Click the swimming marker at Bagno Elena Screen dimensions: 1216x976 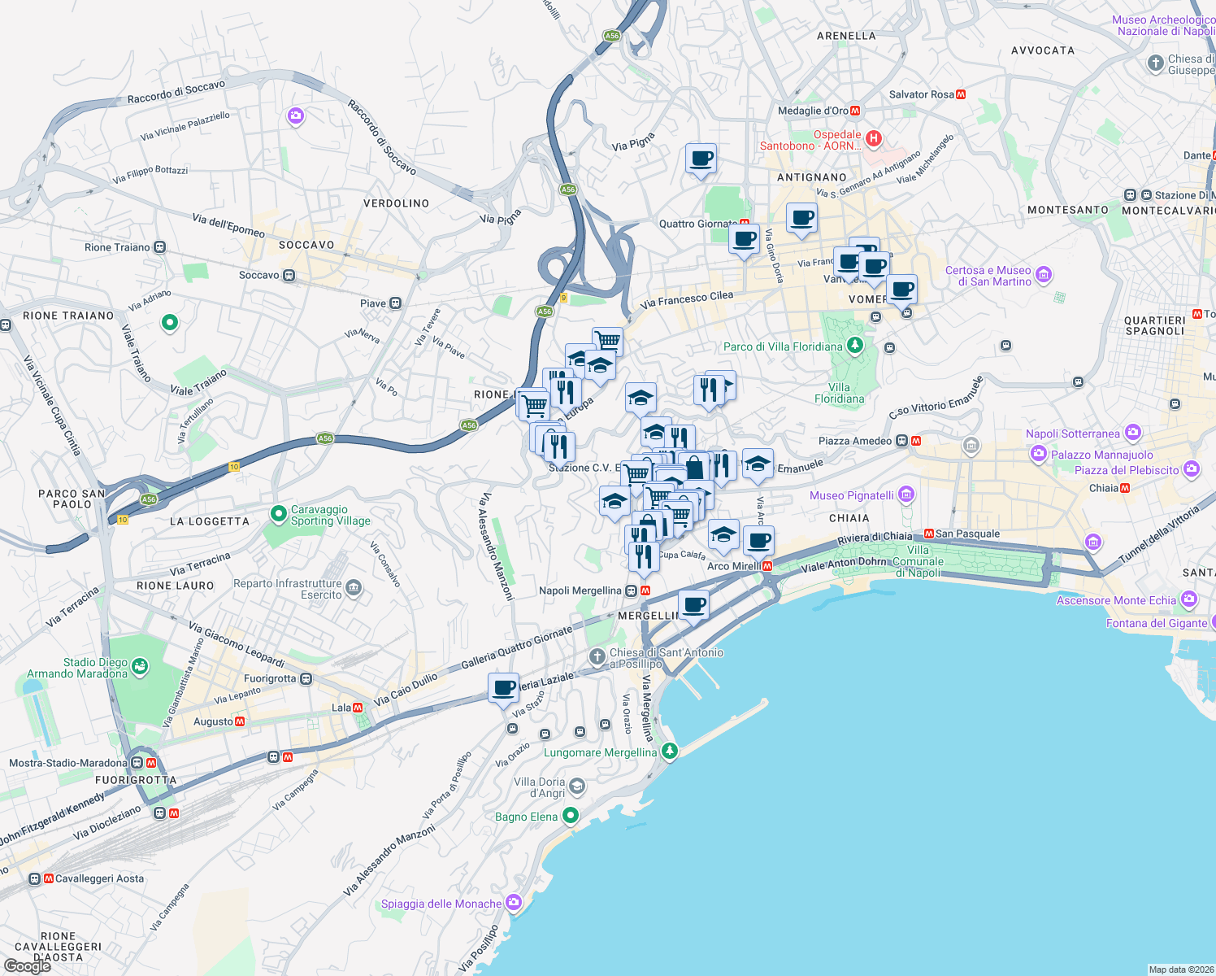(570, 816)
